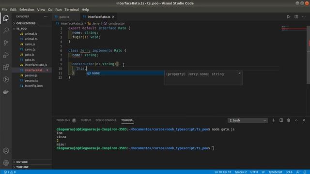The width and height of the screenshot is (310, 174).
Task: Close the terminal panel
Action: (x=304, y=120)
